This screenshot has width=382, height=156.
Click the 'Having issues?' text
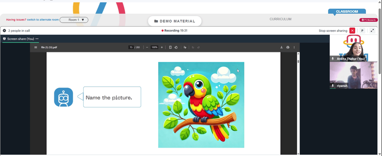[16, 20]
